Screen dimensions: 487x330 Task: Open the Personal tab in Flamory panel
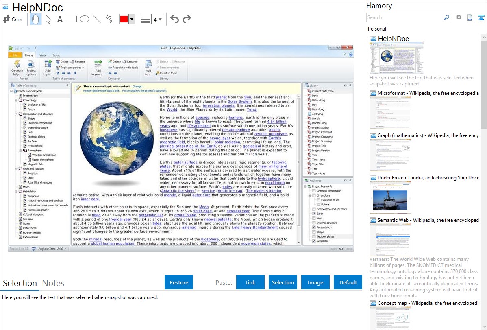pyautogui.click(x=377, y=29)
